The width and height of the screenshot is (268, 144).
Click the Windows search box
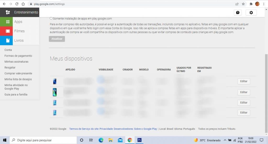tap(43, 140)
